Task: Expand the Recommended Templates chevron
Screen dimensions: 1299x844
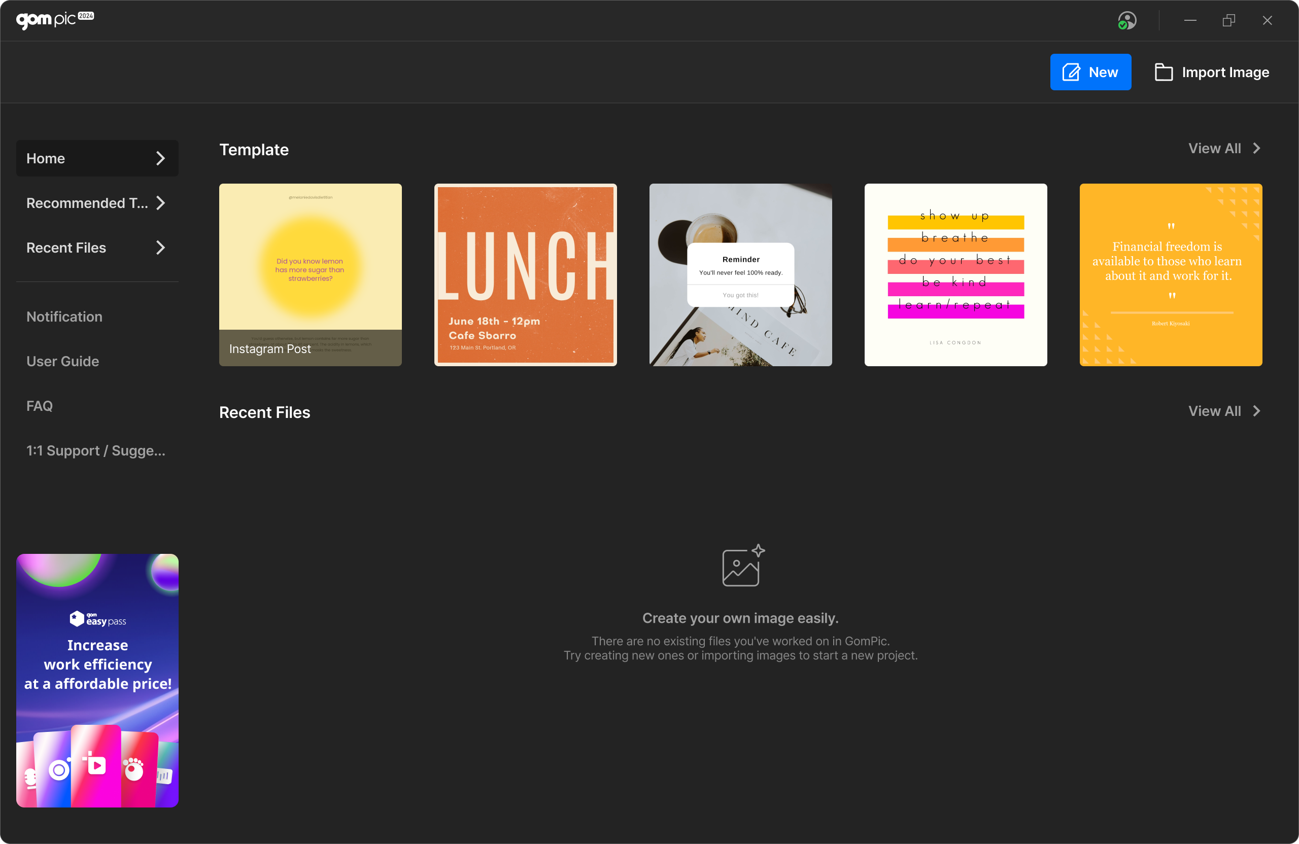Action: [x=160, y=203]
